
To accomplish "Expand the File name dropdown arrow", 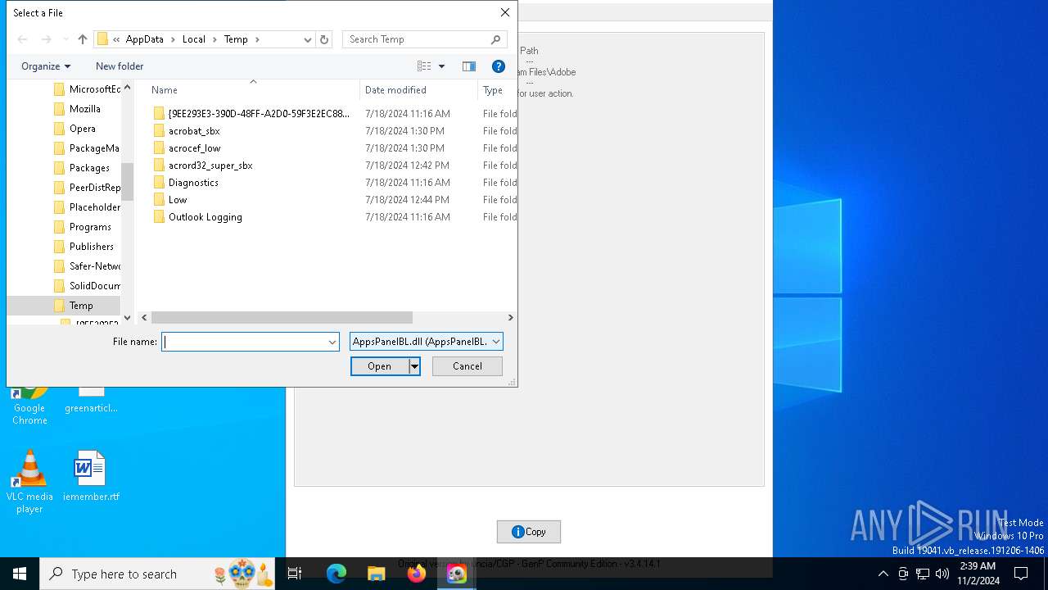I will coord(332,342).
